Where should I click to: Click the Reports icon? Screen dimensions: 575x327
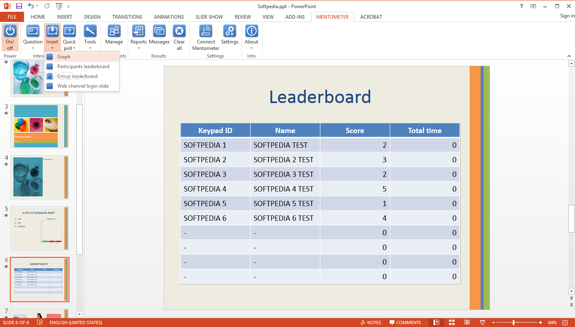pyautogui.click(x=139, y=32)
